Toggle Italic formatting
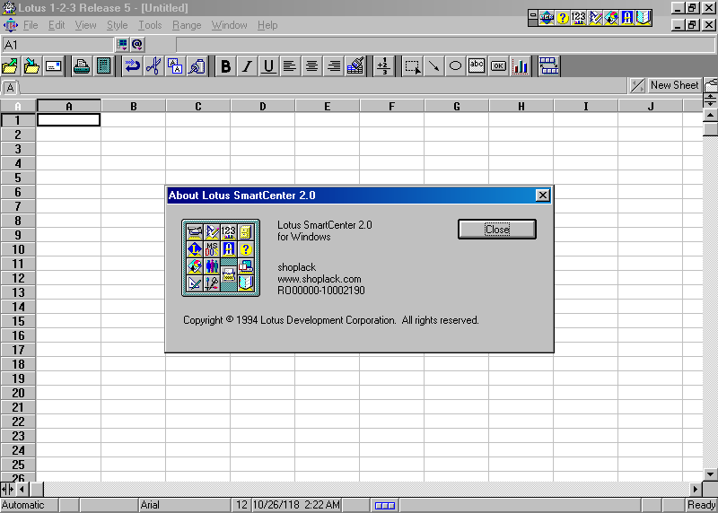This screenshot has width=718, height=513. click(247, 66)
